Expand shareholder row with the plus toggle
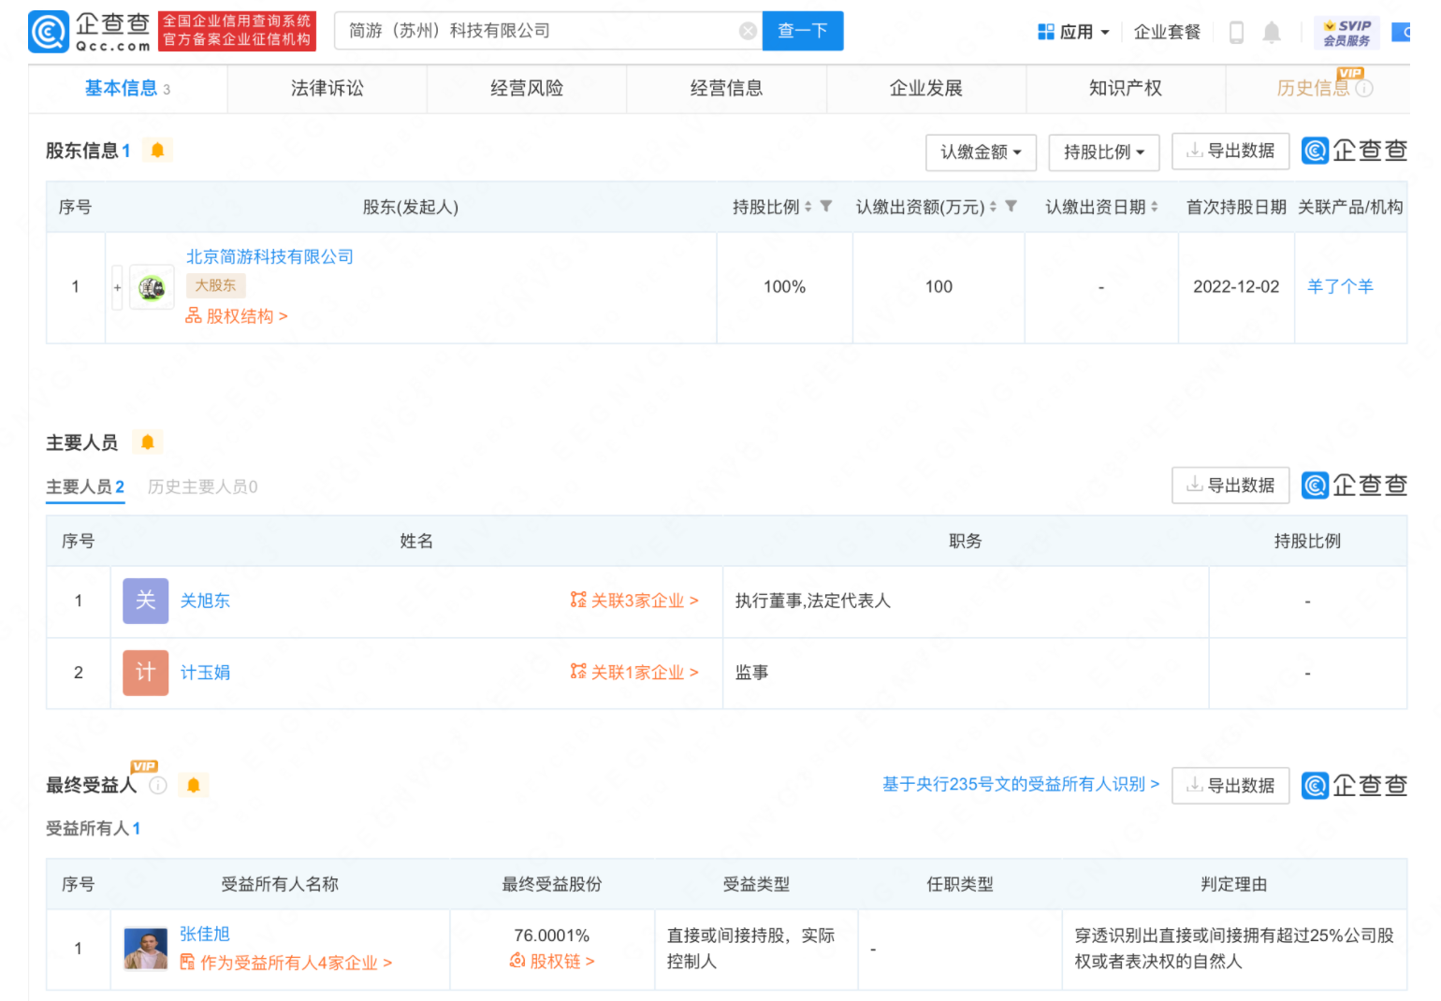Image resolution: width=1441 pixels, height=1001 pixels. (117, 287)
